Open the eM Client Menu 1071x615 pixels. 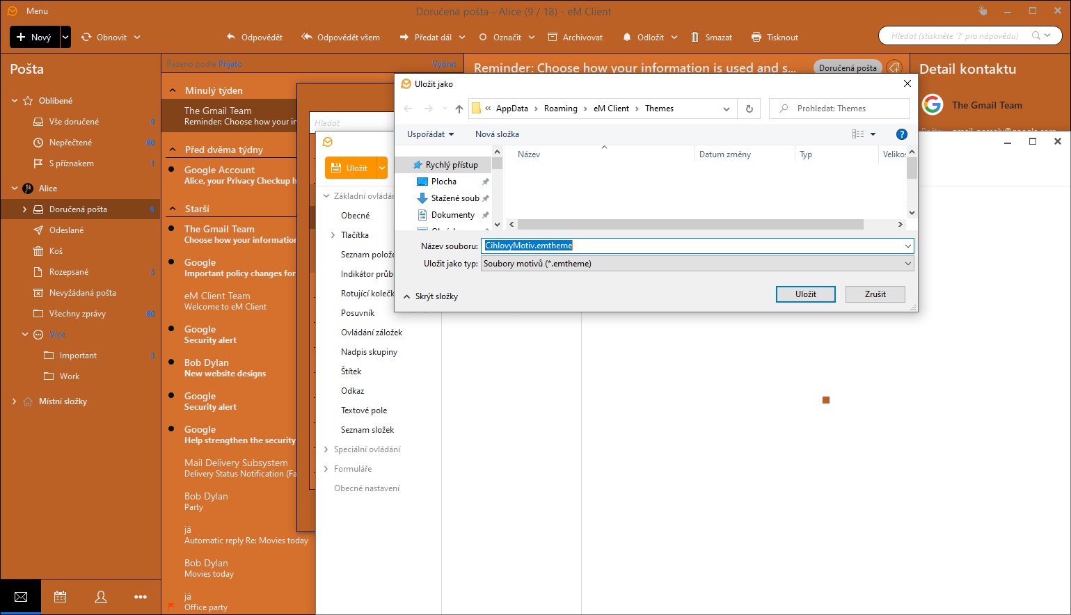pos(37,11)
